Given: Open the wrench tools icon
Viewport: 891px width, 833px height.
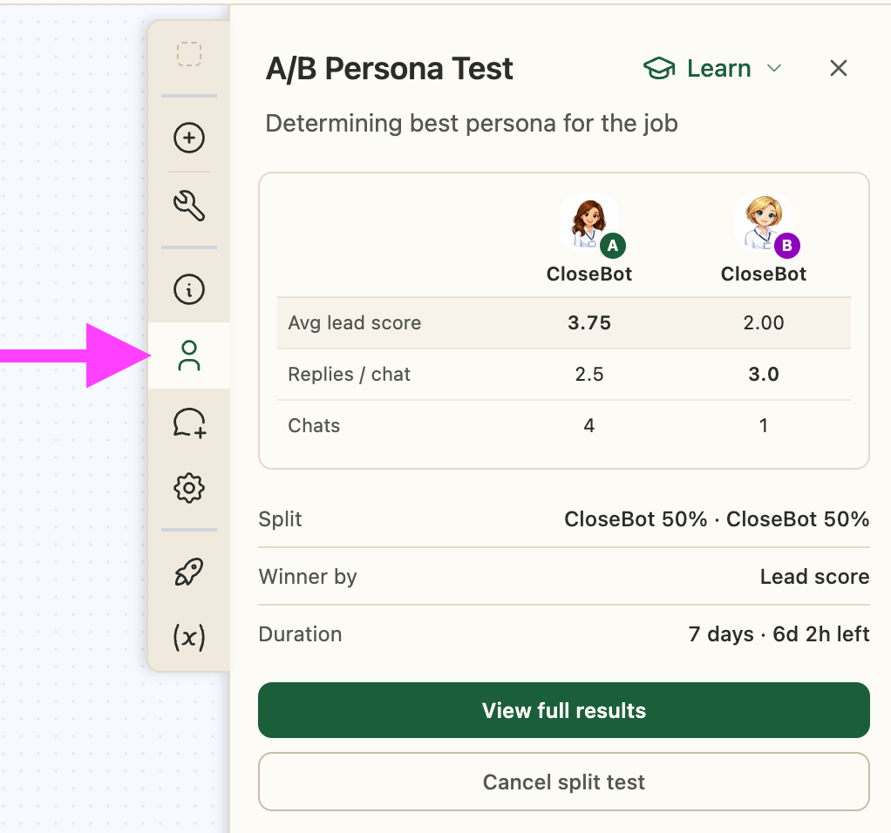Looking at the screenshot, I should tap(189, 206).
